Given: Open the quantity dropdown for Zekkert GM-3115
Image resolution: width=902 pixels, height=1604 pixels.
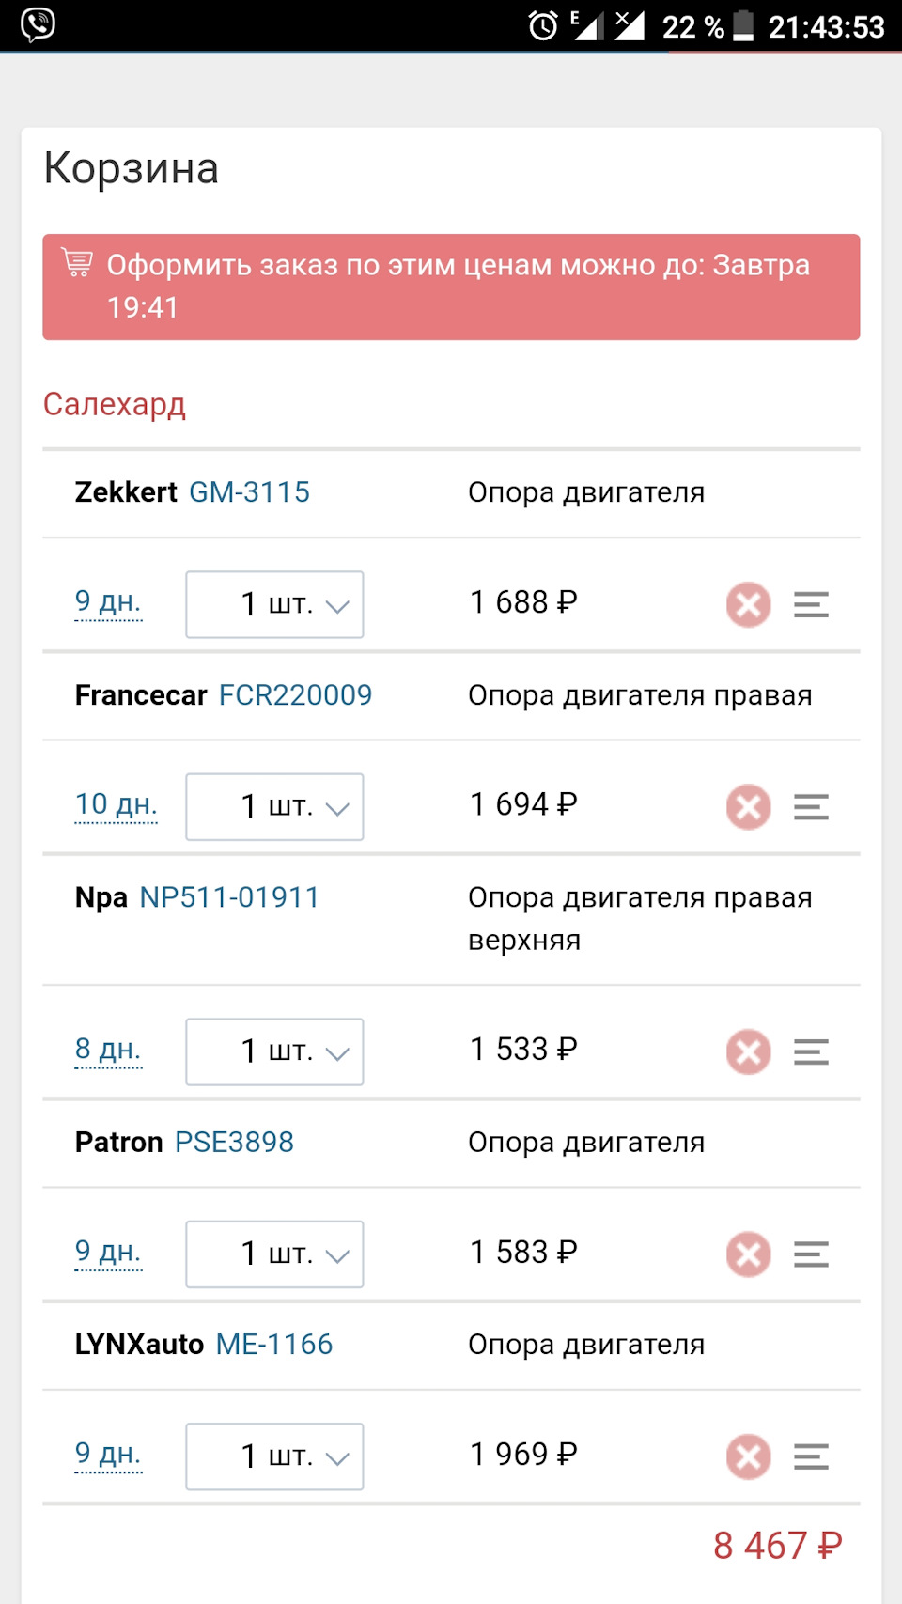Looking at the screenshot, I should coord(274,604).
